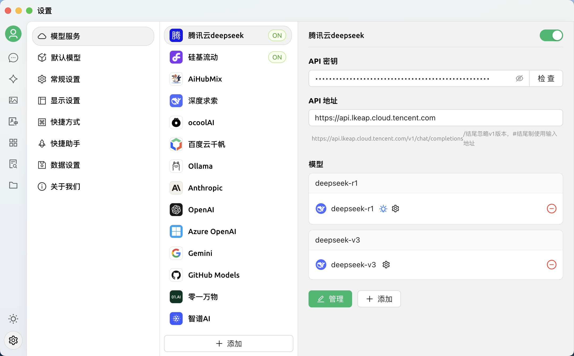Image resolution: width=574 pixels, height=356 pixels.
Task: Open the chat assistant sidebar icon
Action: pos(13,58)
